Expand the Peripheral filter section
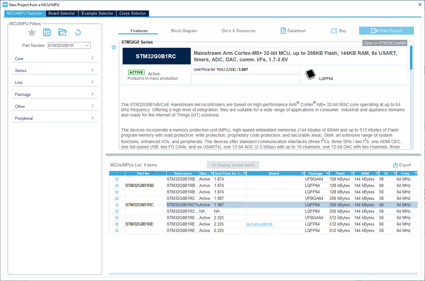Viewport: 425px width, 281px height. pyautogui.click(x=55, y=118)
